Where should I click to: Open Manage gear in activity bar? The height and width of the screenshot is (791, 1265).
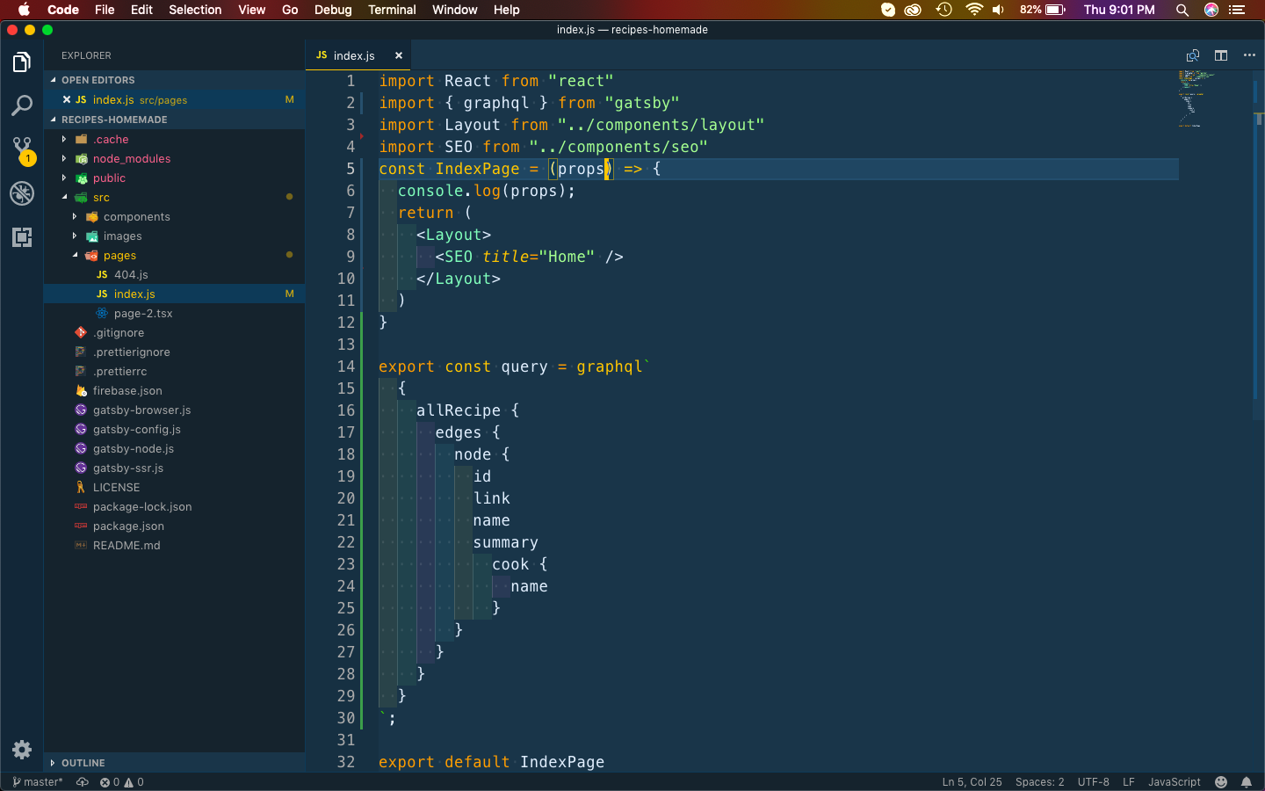click(22, 750)
